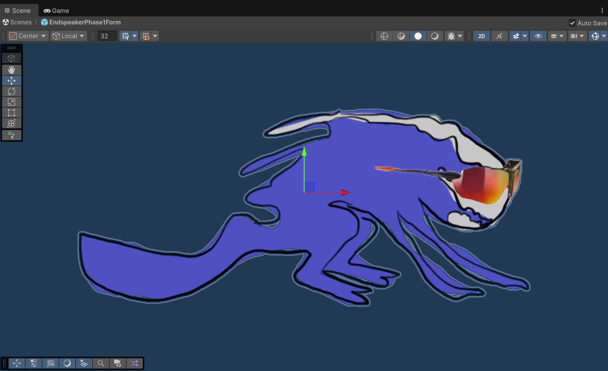
Task: Click the Draw Modes overlay toggle
Action: click(67, 363)
